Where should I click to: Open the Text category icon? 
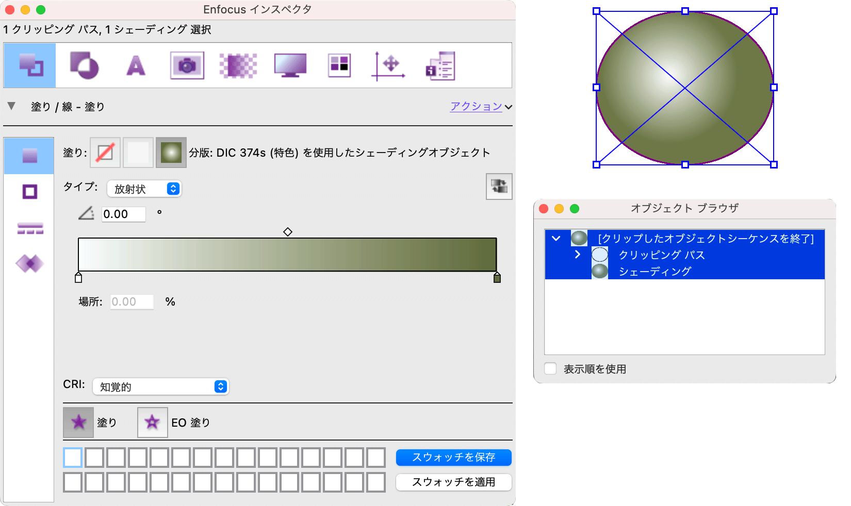pos(136,66)
